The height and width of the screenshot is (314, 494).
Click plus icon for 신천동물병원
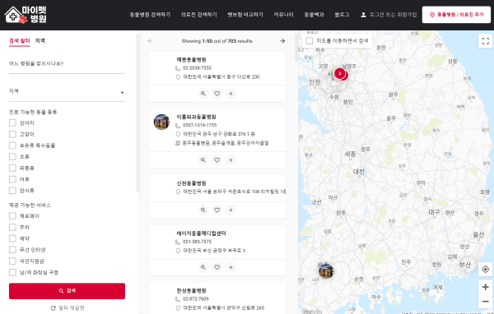pyautogui.click(x=231, y=210)
